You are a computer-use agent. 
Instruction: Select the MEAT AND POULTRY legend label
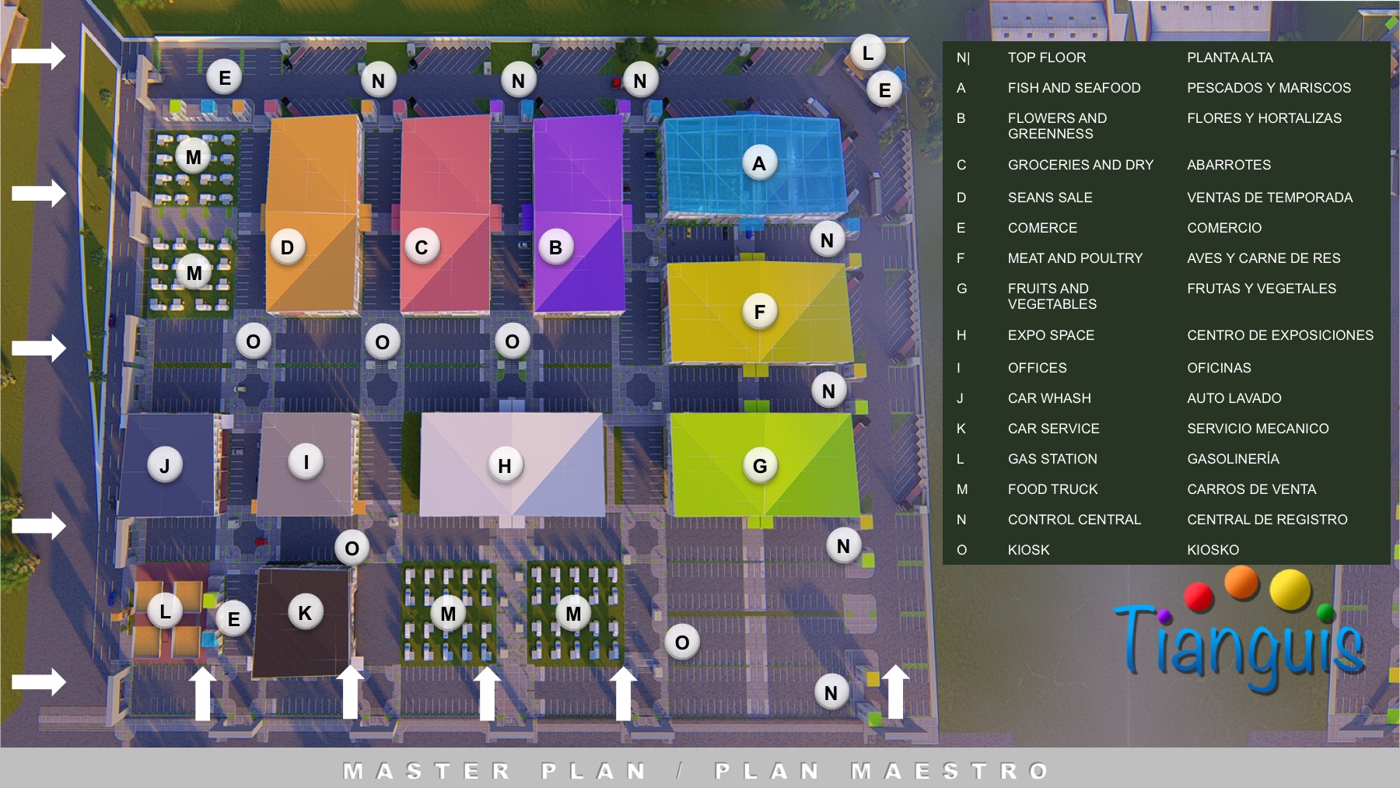[1075, 258]
